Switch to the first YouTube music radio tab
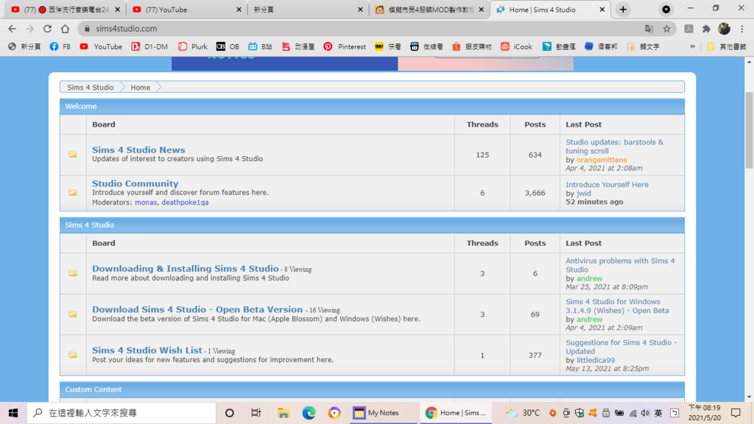 coord(66,10)
